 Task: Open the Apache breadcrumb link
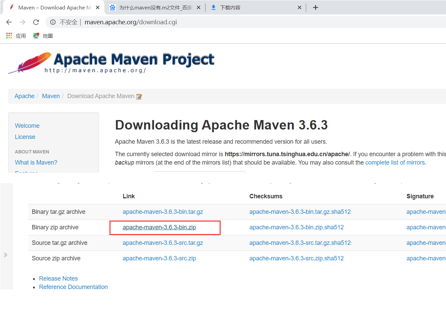pyautogui.click(x=24, y=96)
